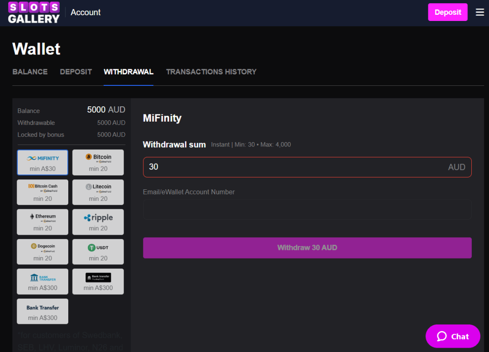Select Ethereum withdrawal option
The height and width of the screenshot is (352, 489).
43,222
